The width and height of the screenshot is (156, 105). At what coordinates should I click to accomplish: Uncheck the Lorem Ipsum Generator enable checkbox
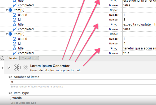pos(9,68)
